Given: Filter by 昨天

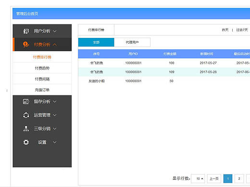Looking at the screenshot, I should tap(225, 30).
